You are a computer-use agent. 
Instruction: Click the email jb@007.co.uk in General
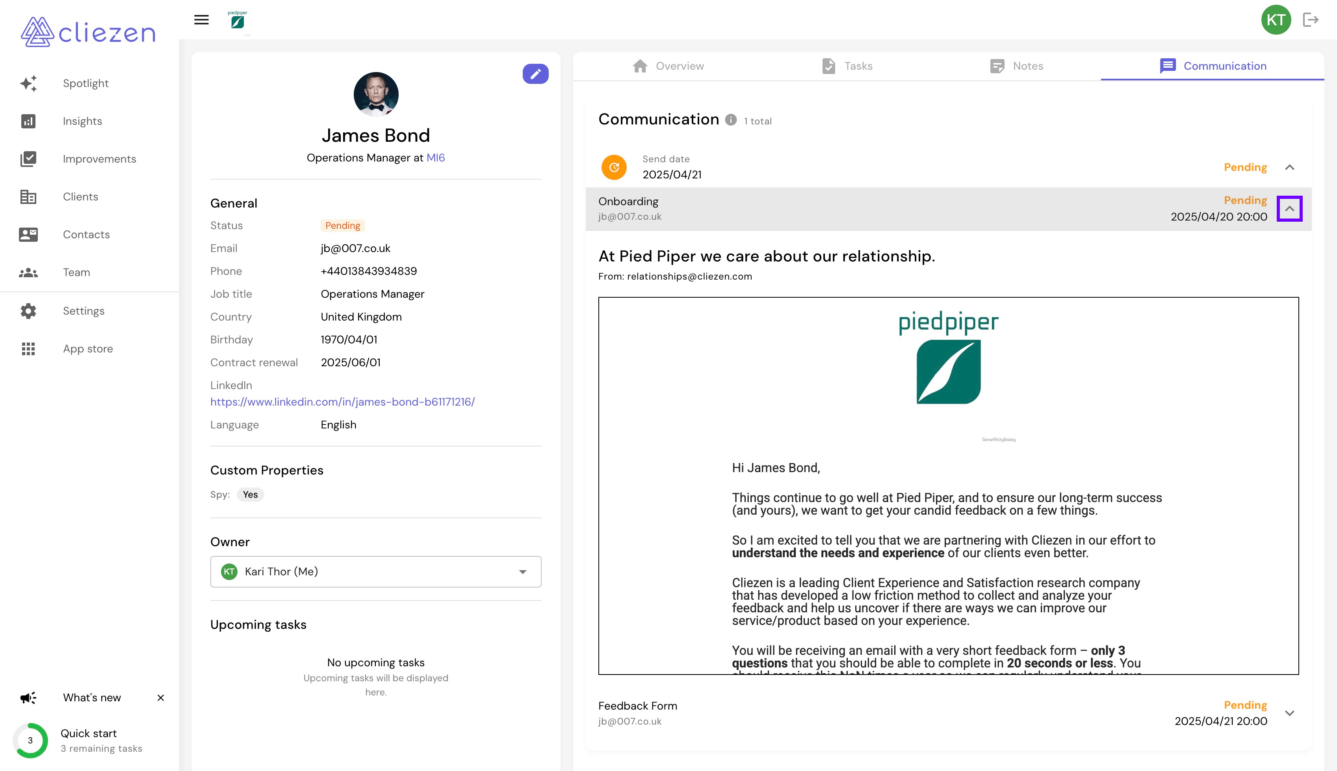(355, 248)
